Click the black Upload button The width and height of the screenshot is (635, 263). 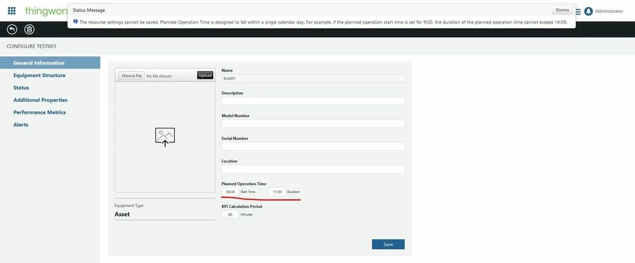[205, 75]
